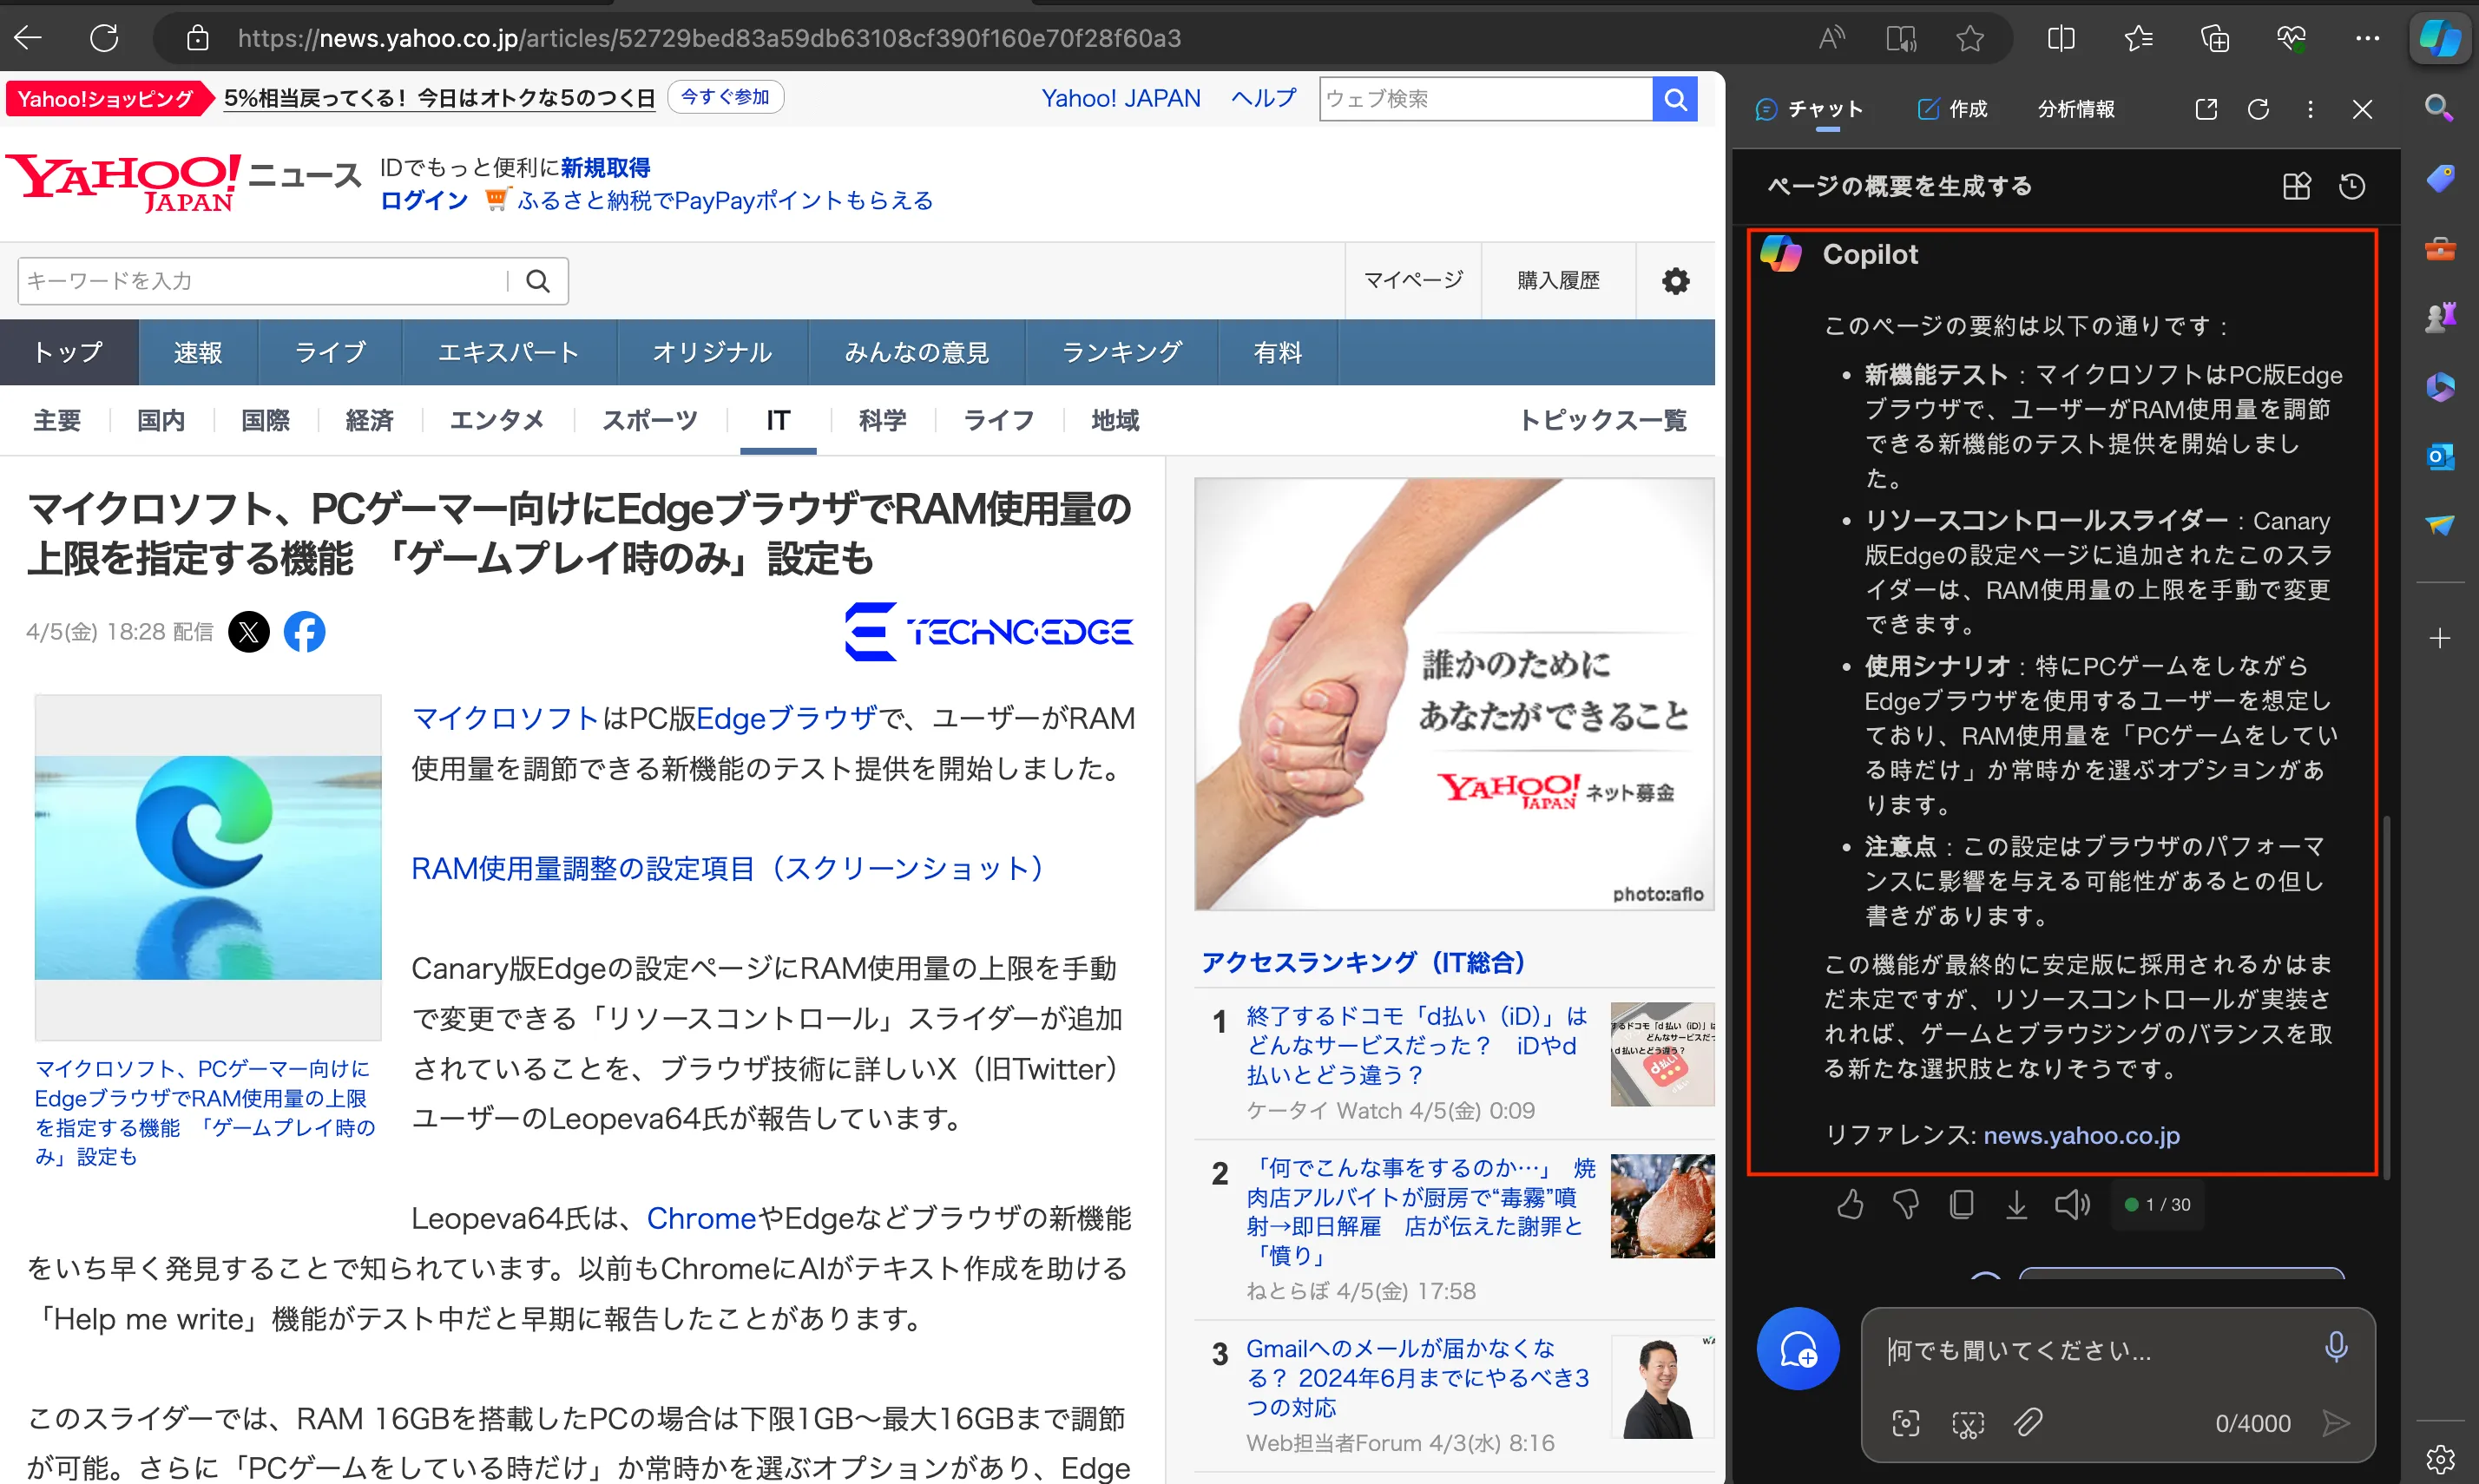Copy the Copilot response

pos(1961,1204)
